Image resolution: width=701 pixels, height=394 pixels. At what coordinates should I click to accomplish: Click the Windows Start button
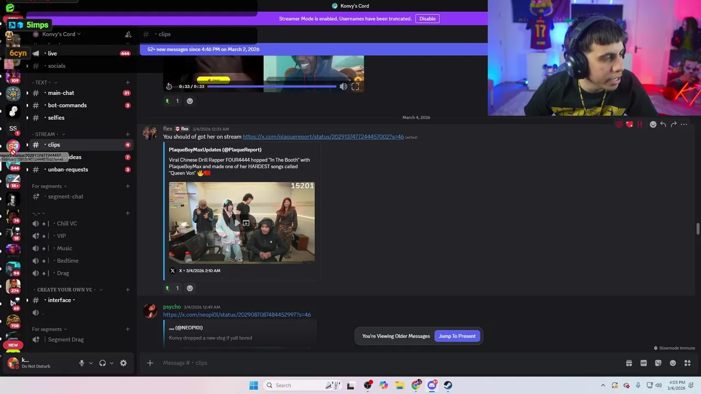pyautogui.click(x=254, y=385)
